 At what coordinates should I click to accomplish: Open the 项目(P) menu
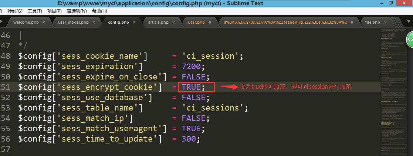point(54,11)
